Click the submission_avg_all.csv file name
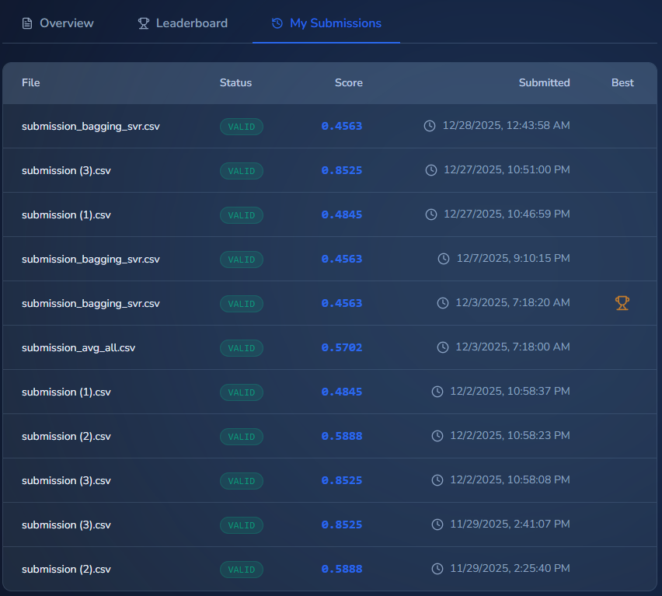662x596 pixels. [78, 347]
